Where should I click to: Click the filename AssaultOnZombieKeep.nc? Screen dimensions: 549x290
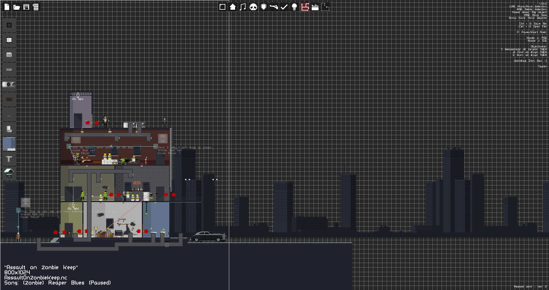click(35, 277)
